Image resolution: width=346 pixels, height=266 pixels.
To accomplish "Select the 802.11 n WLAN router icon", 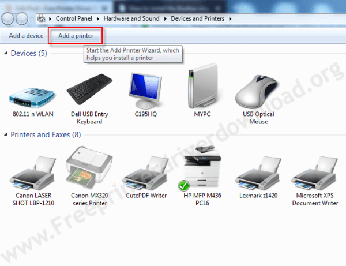I will tap(32, 98).
